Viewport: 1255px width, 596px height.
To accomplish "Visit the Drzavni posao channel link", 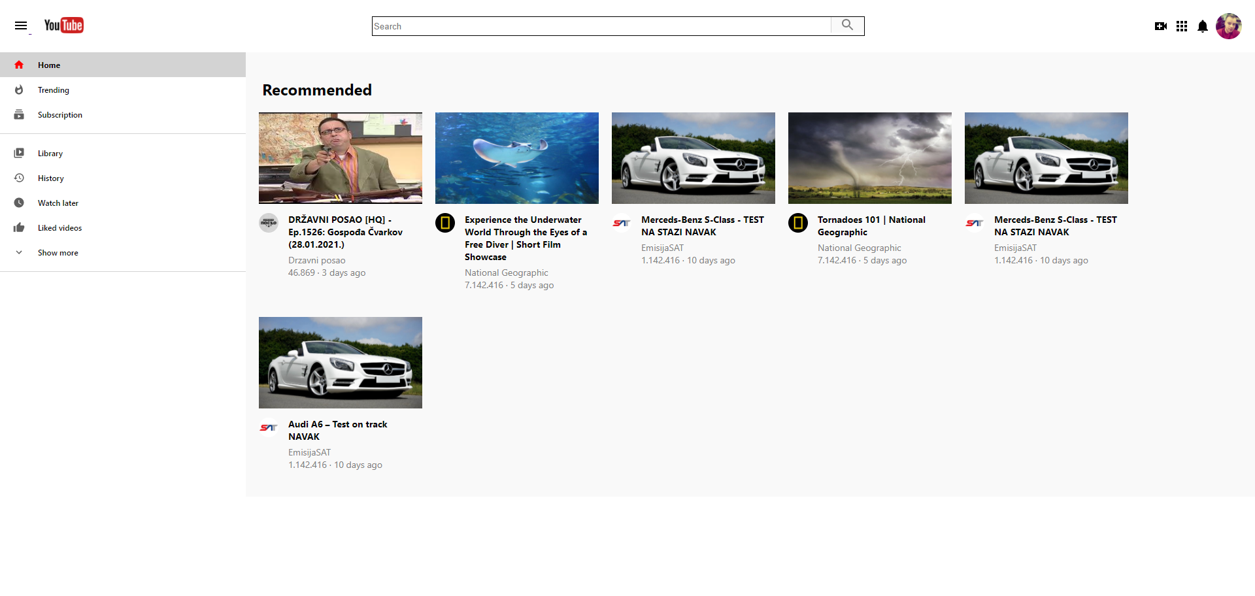I will point(317,260).
